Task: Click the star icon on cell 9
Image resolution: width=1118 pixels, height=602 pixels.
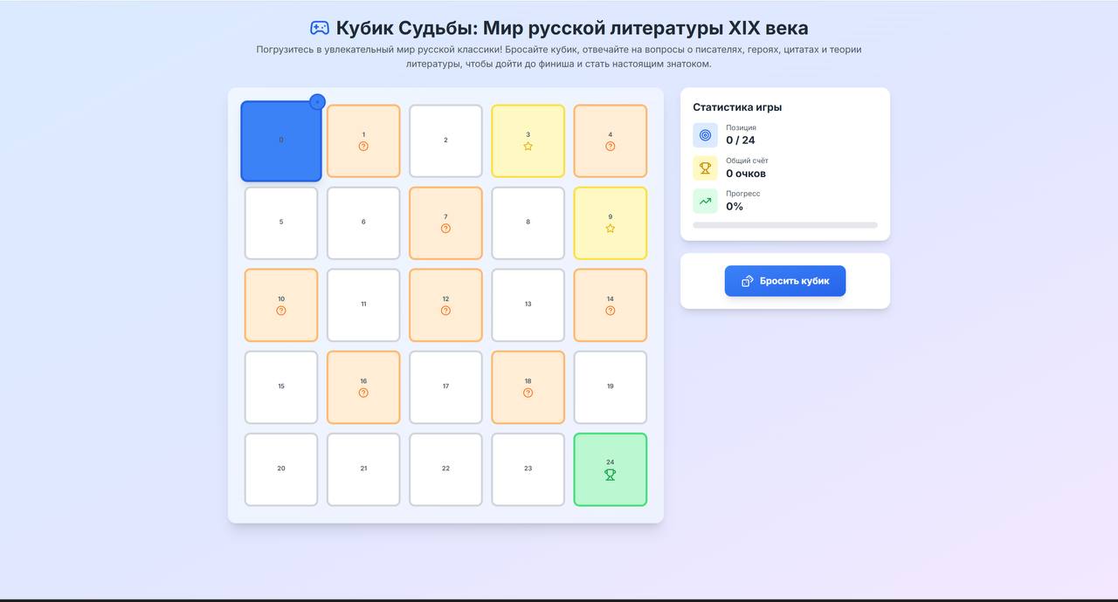Action: tap(610, 229)
